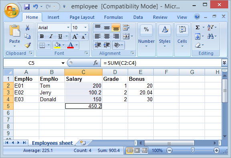Align text left

[98, 36]
